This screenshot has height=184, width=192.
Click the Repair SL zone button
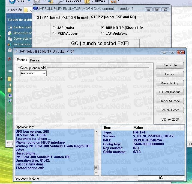(170, 101)
